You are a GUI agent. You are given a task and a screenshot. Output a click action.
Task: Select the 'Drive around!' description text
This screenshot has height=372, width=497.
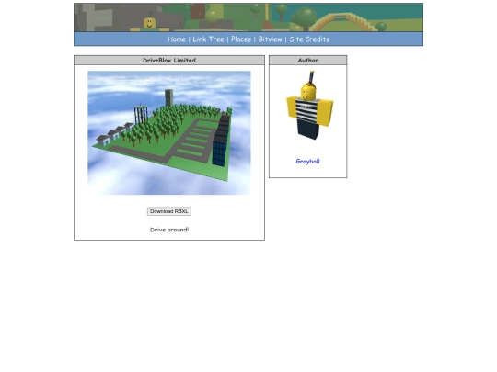click(169, 230)
